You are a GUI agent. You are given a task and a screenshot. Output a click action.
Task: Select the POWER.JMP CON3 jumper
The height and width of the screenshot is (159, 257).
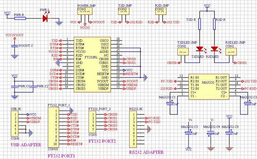[x=85, y=11]
